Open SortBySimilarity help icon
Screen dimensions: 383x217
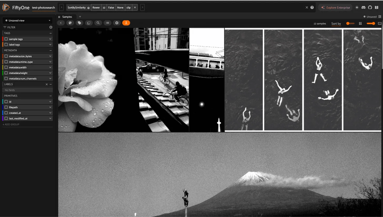click(88, 8)
